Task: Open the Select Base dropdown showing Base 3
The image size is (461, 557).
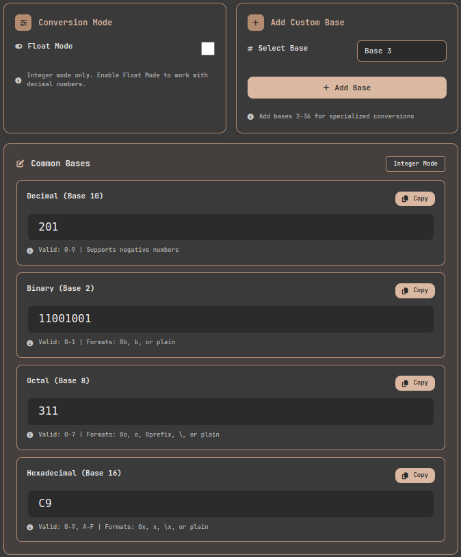Action: [401, 51]
